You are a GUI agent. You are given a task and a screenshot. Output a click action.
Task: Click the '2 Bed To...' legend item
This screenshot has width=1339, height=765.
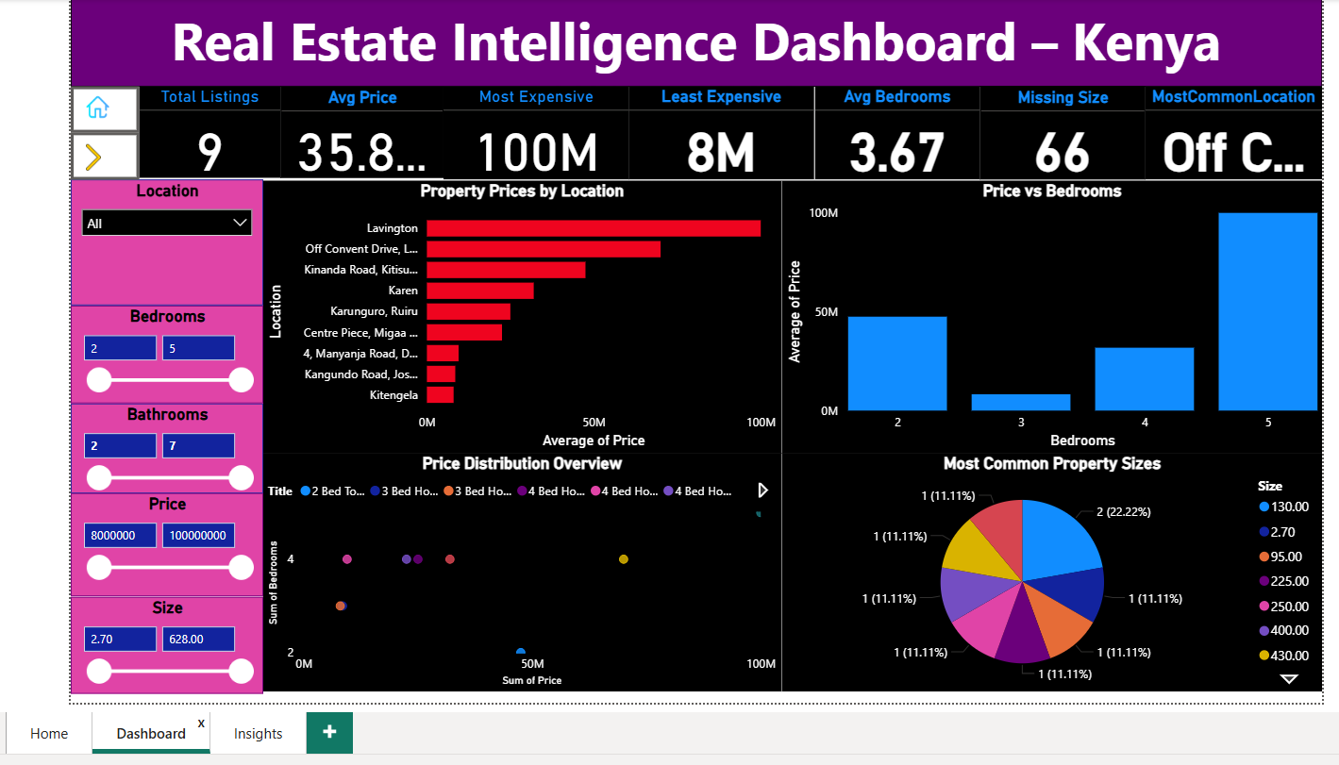333,491
